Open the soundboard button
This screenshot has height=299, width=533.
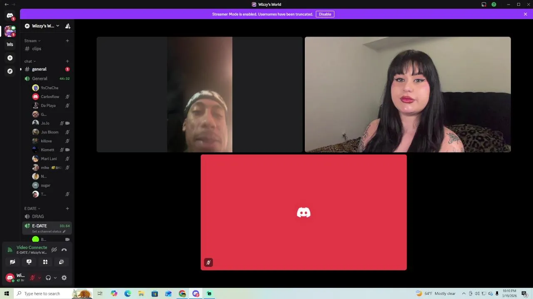[62, 262]
